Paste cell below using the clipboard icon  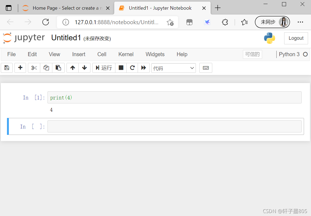click(x=58, y=68)
